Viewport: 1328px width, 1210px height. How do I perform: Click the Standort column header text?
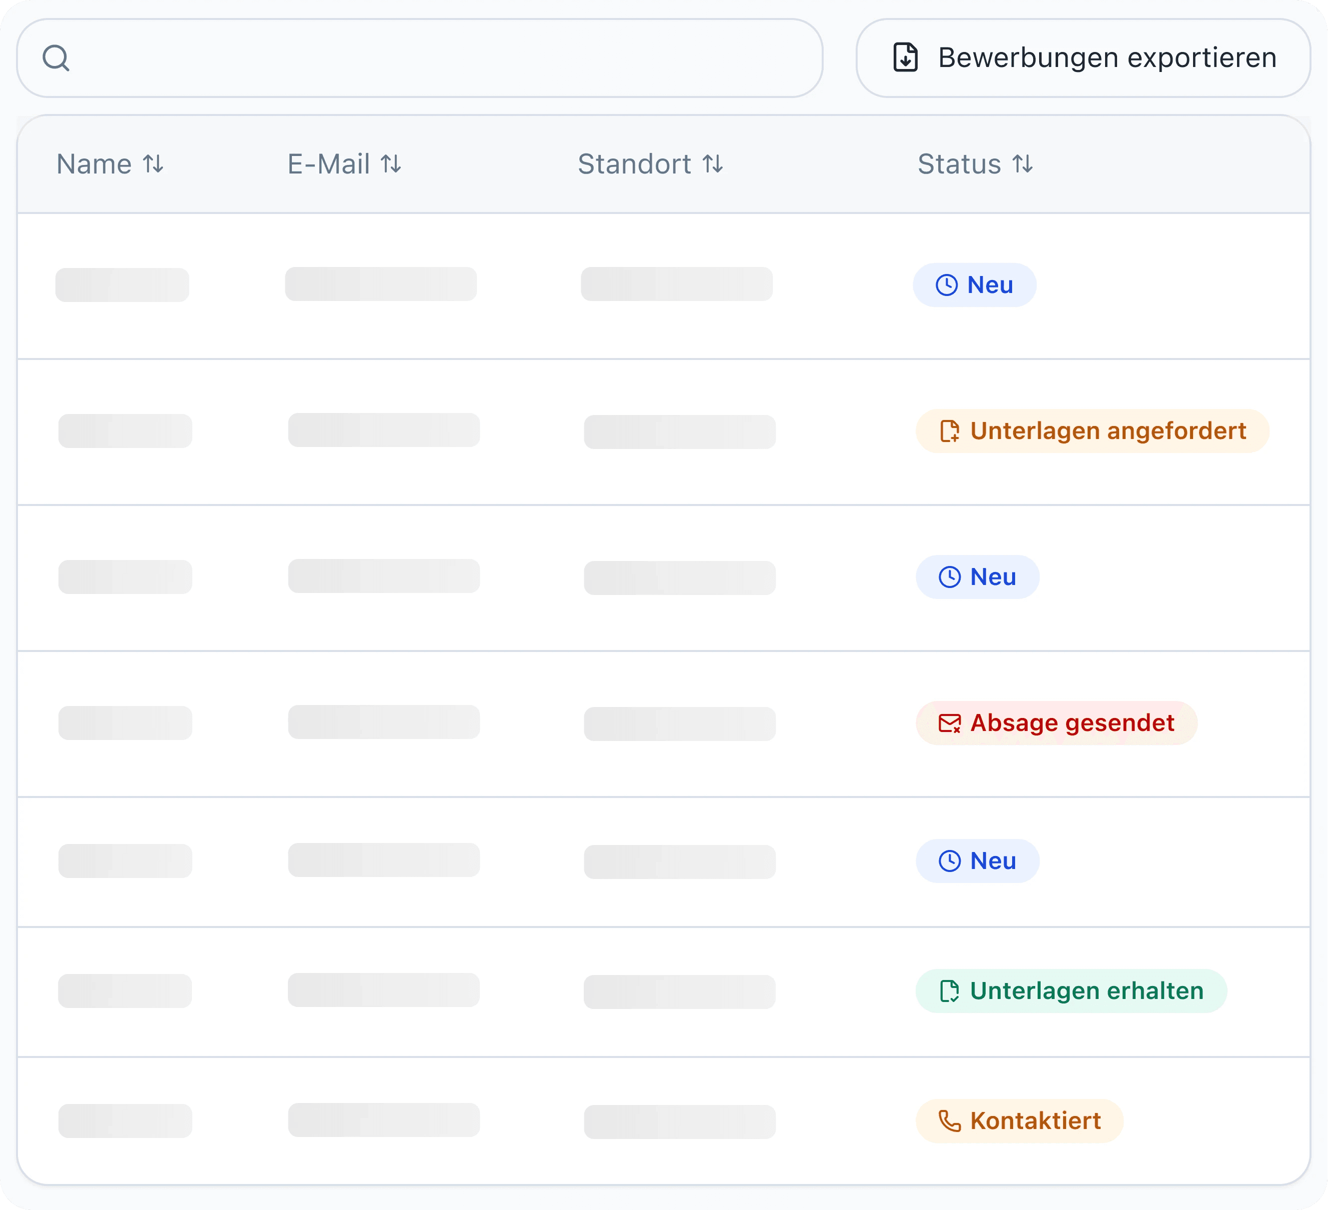(635, 164)
